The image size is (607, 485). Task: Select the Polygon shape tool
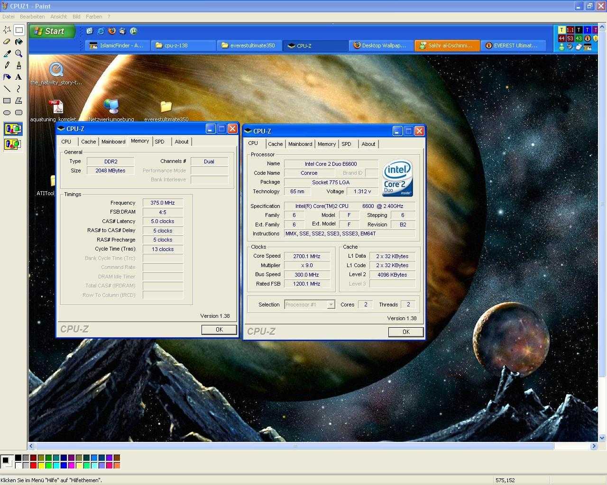pyautogui.click(x=19, y=100)
